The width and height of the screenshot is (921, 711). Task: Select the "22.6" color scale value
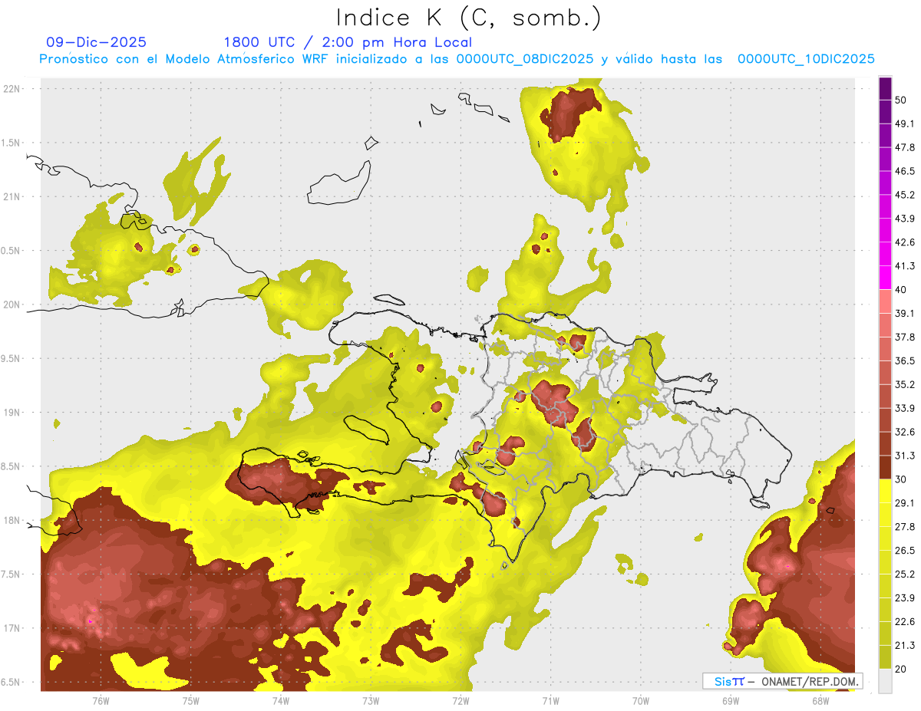[905, 622]
